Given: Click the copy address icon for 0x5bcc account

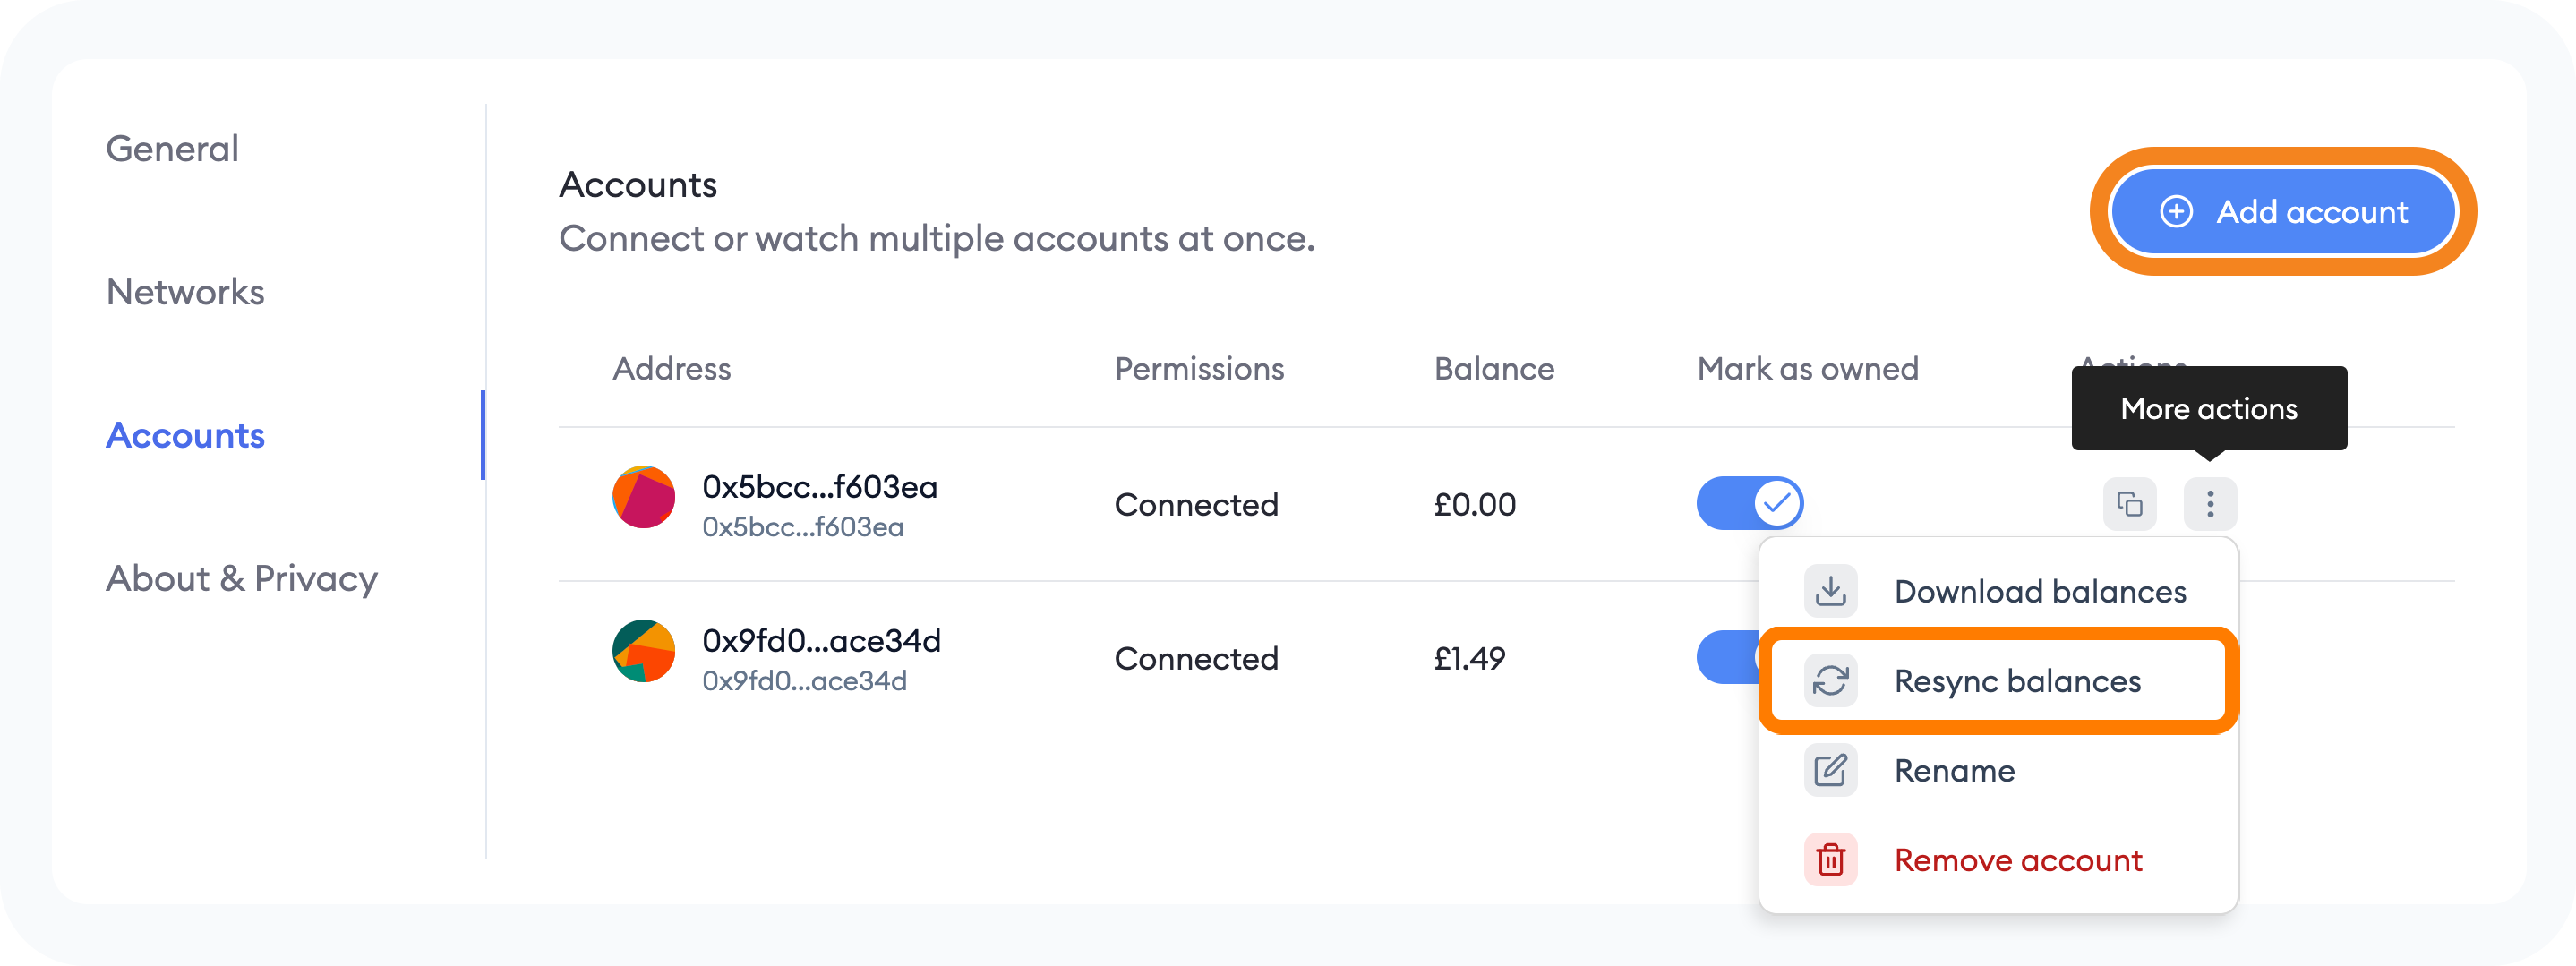Looking at the screenshot, I should pyautogui.click(x=2129, y=503).
